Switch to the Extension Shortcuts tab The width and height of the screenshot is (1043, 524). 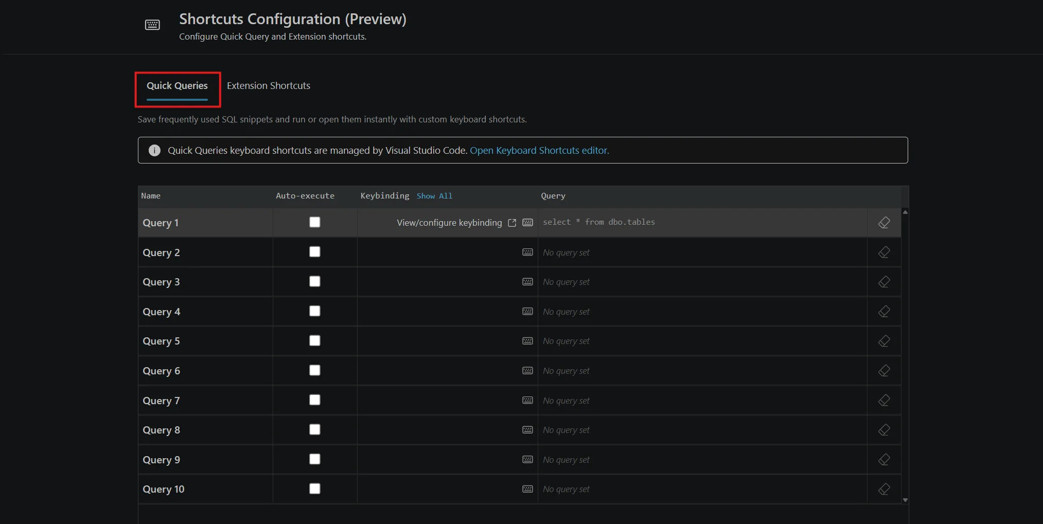point(269,86)
